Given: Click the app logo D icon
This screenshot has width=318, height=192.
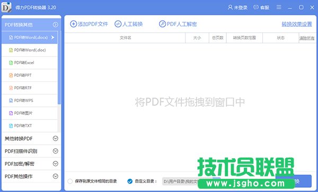Looking at the screenshot, I should coord(6,7).
